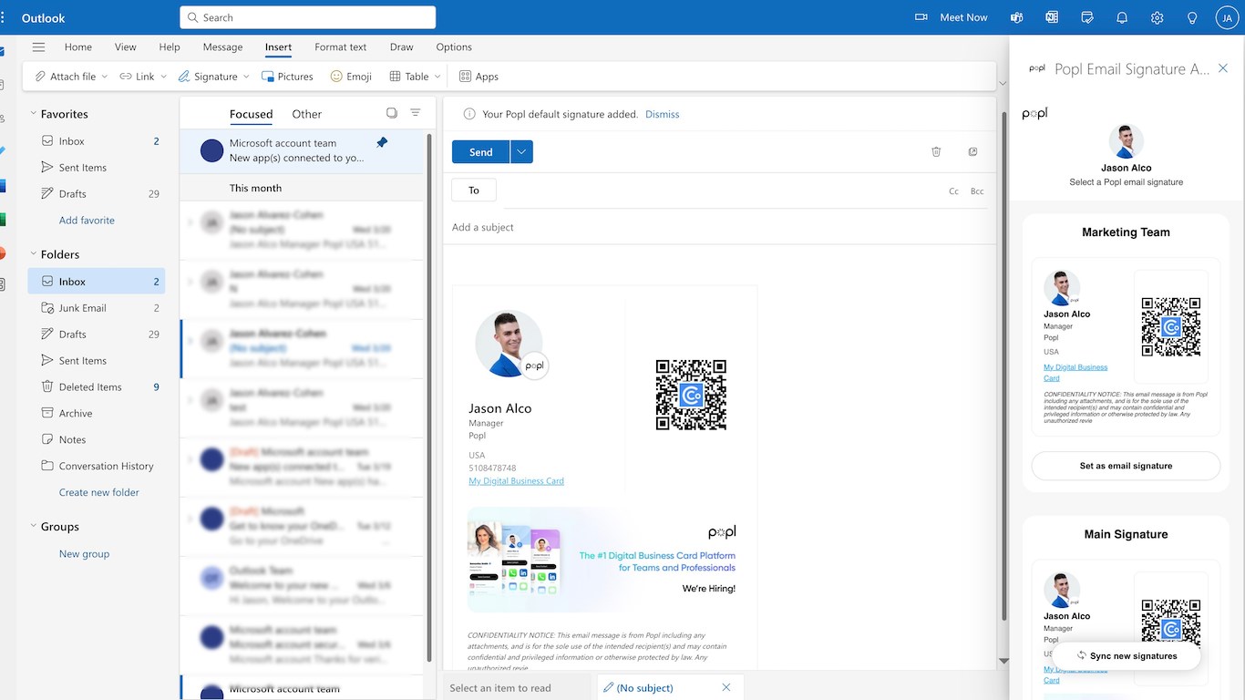Open the Archive folder
The width and height of the screenshot is (1245, 700).
click(x=97, y=413)
